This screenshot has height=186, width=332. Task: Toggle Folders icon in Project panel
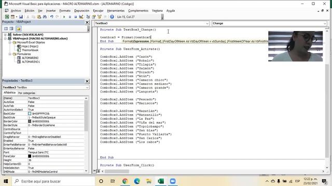19,28
